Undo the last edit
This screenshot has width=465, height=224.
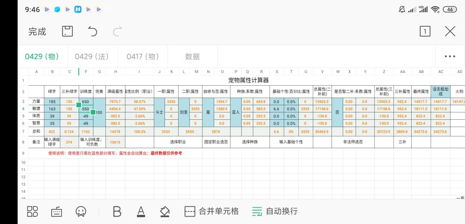click(x=93, y=31)
